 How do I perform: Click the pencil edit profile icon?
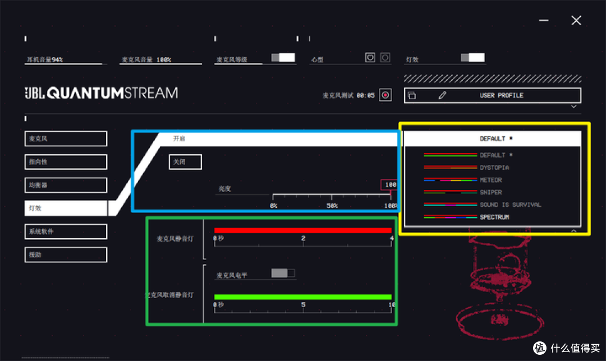442,95
